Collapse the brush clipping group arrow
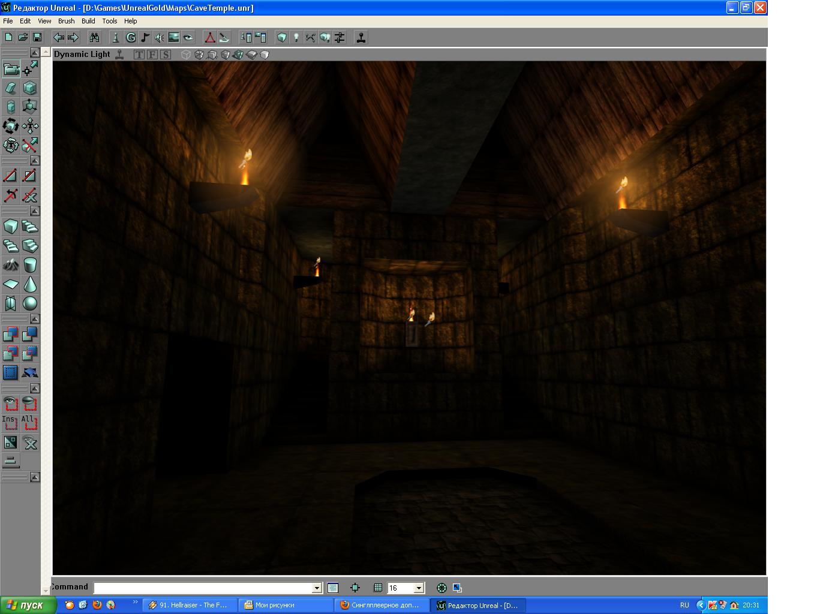This screenshot has height=614, width=817. [35, 161]
